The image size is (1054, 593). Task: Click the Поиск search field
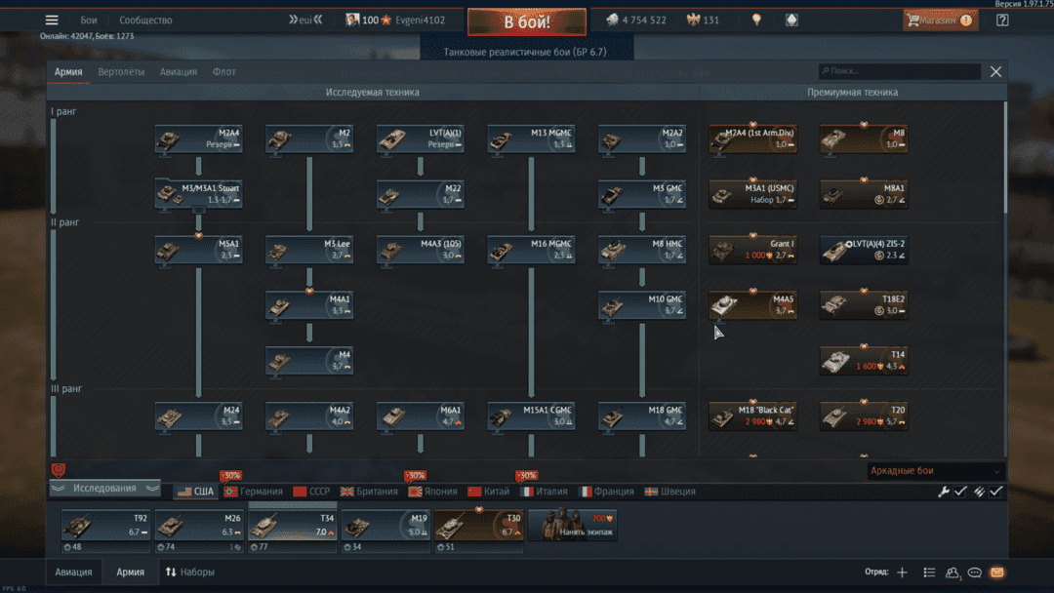(x=899, y=71)
